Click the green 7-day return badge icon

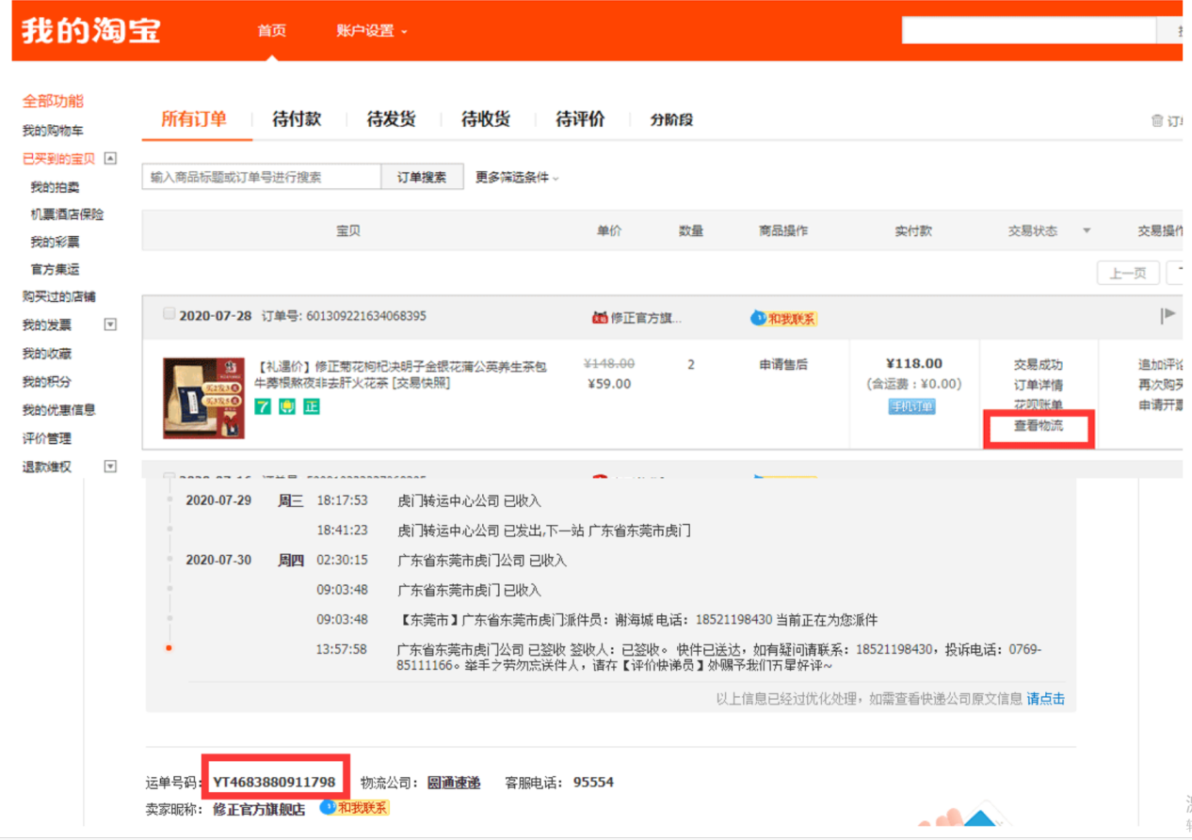(x=265, y=406)
